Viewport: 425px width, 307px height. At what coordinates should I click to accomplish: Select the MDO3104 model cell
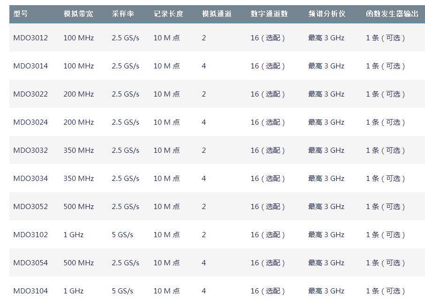point(30,291)
